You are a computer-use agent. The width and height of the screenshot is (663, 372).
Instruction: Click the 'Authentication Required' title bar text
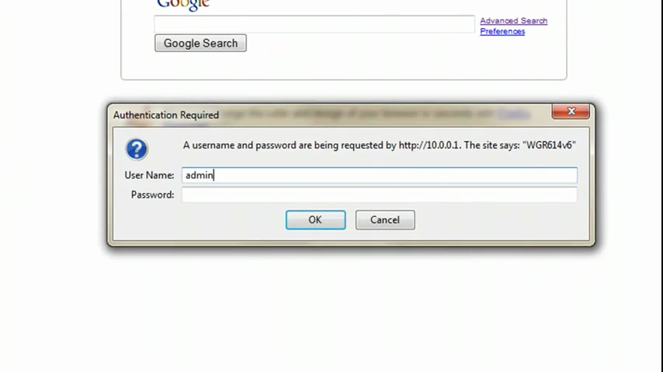166,115
